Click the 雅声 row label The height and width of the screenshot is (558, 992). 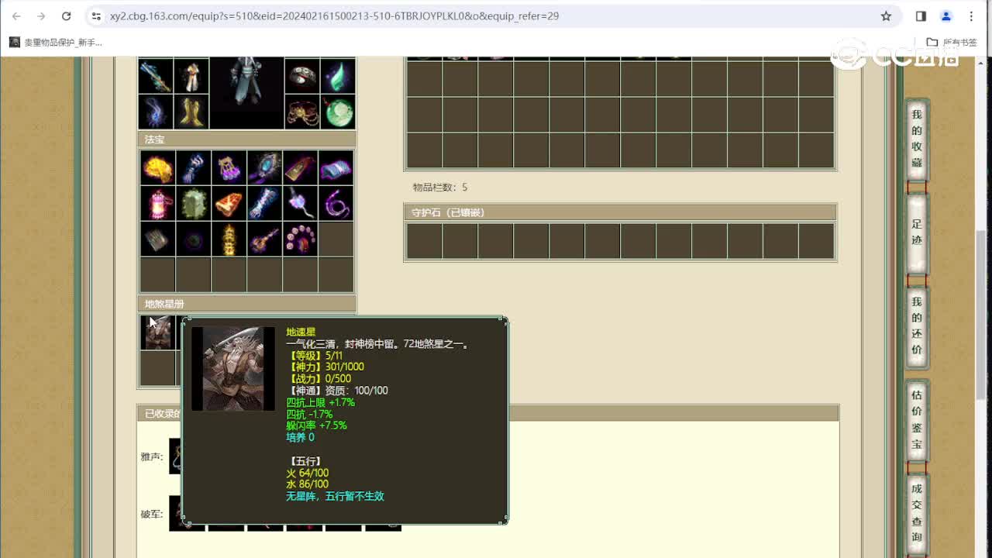pyautogui.click(x=151, y=457)
